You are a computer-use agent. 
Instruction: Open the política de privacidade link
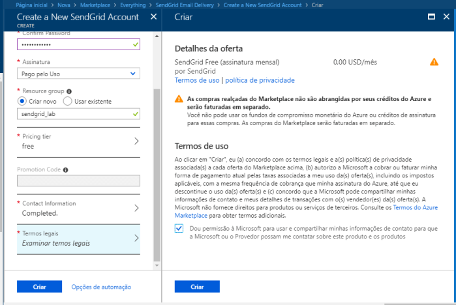260,80
